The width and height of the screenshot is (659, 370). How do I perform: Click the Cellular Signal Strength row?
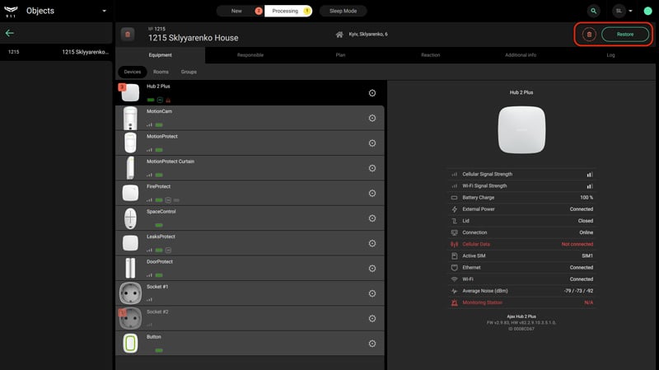(521, 174)
